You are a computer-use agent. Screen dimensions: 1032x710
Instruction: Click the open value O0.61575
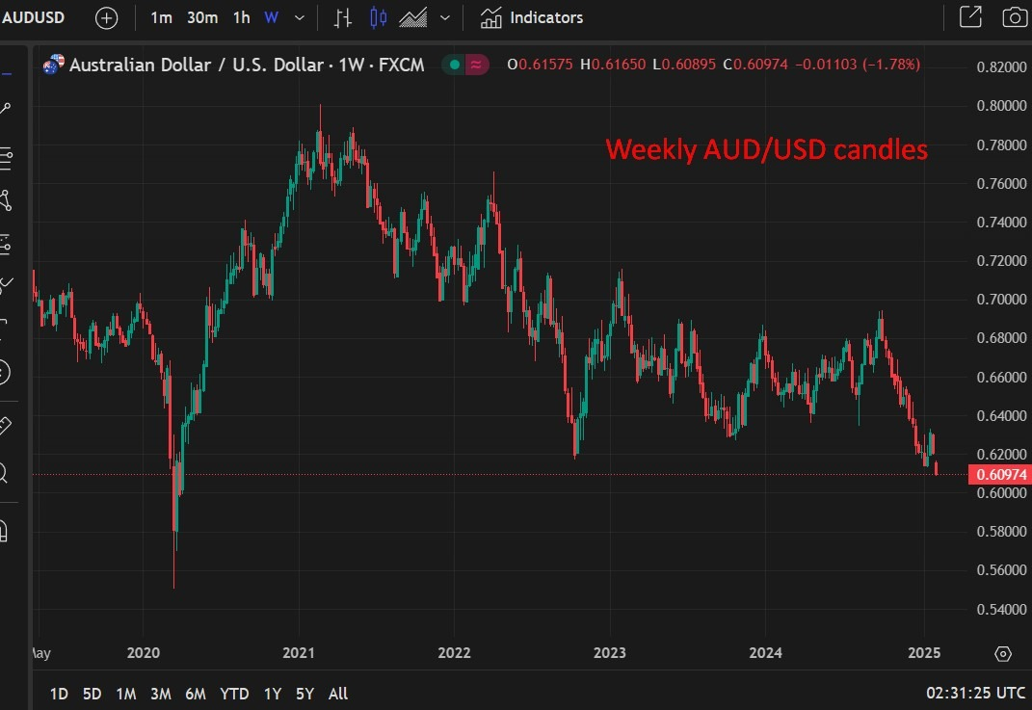tap(540, 65)
